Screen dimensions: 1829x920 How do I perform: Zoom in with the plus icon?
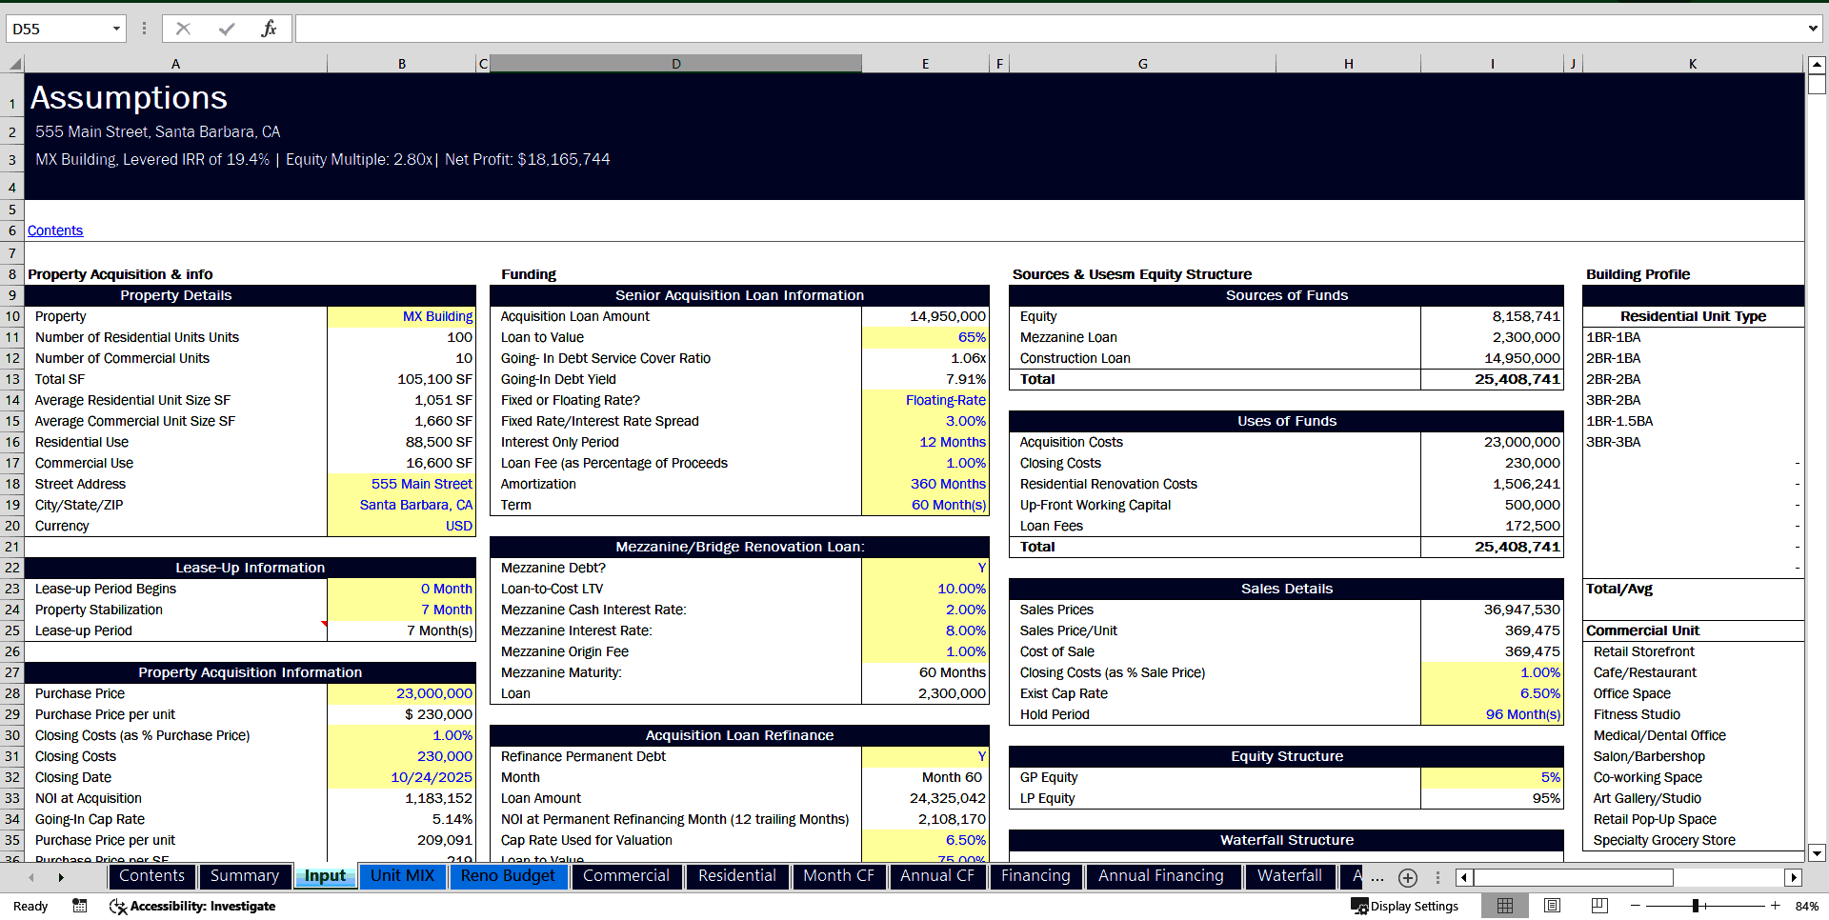(1775, 906)
